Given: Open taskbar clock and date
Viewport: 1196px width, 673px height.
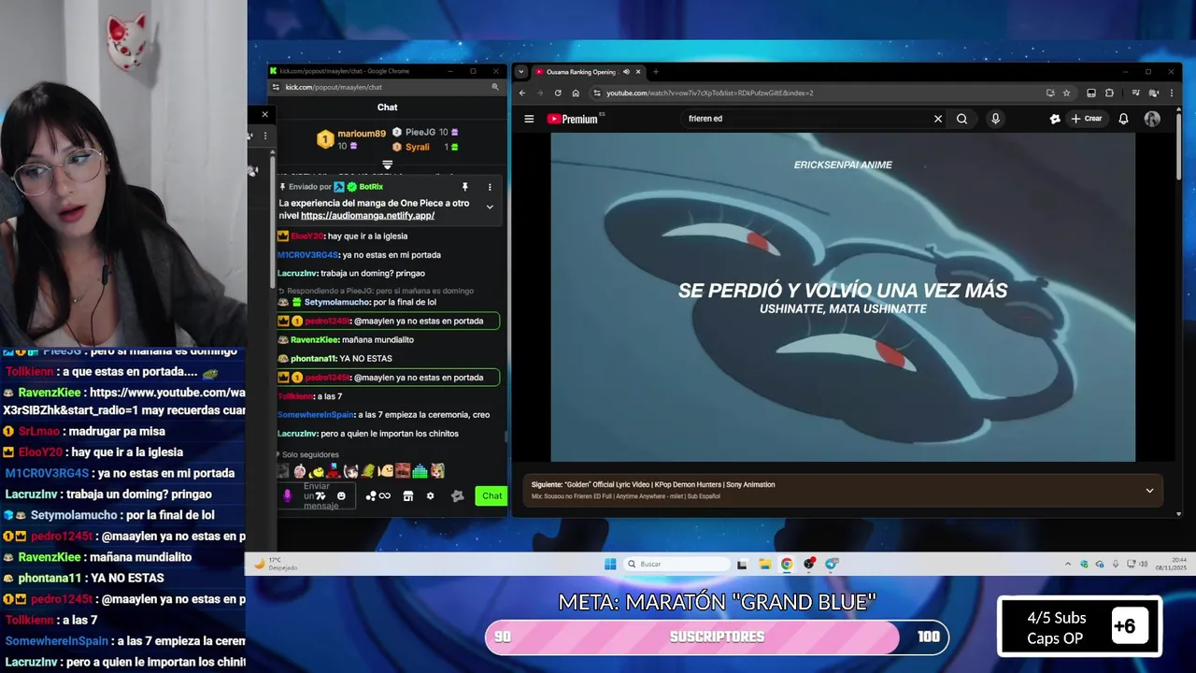Looking at the screenshot, I should tap(1170, 564).
